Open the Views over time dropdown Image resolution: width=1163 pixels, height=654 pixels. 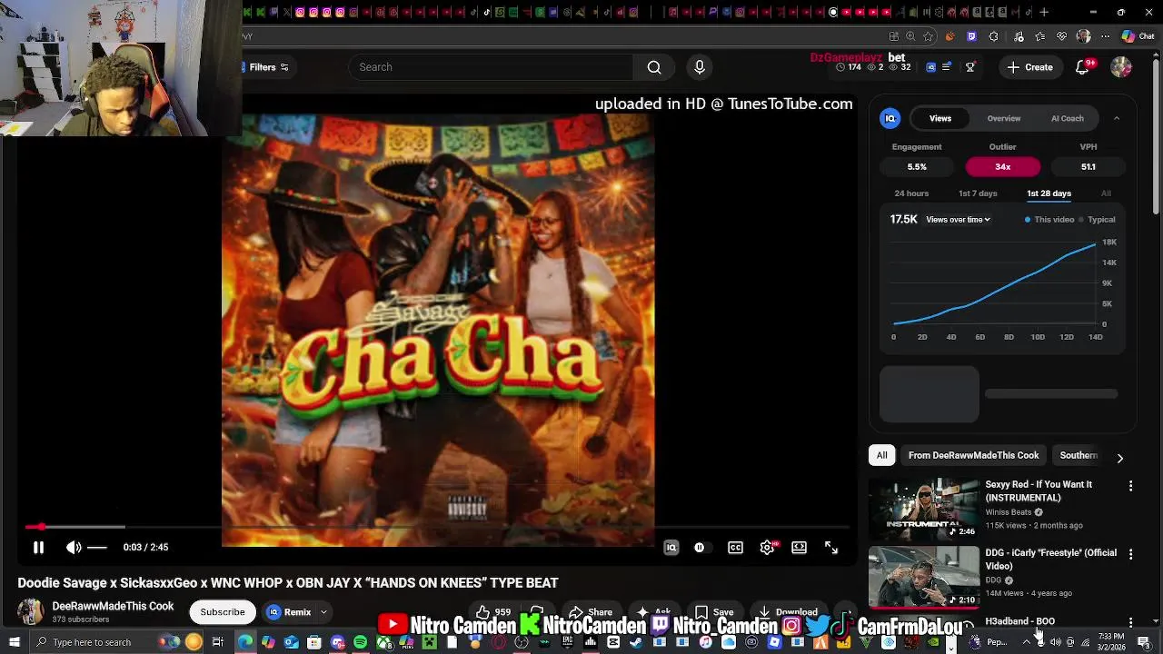click(958, 220)
